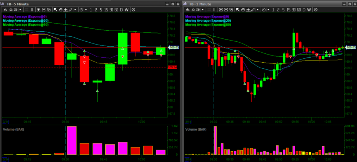Click the horizontal lines icon in 5 Minute toolbar
357x162 pixels.
(27, 10)
